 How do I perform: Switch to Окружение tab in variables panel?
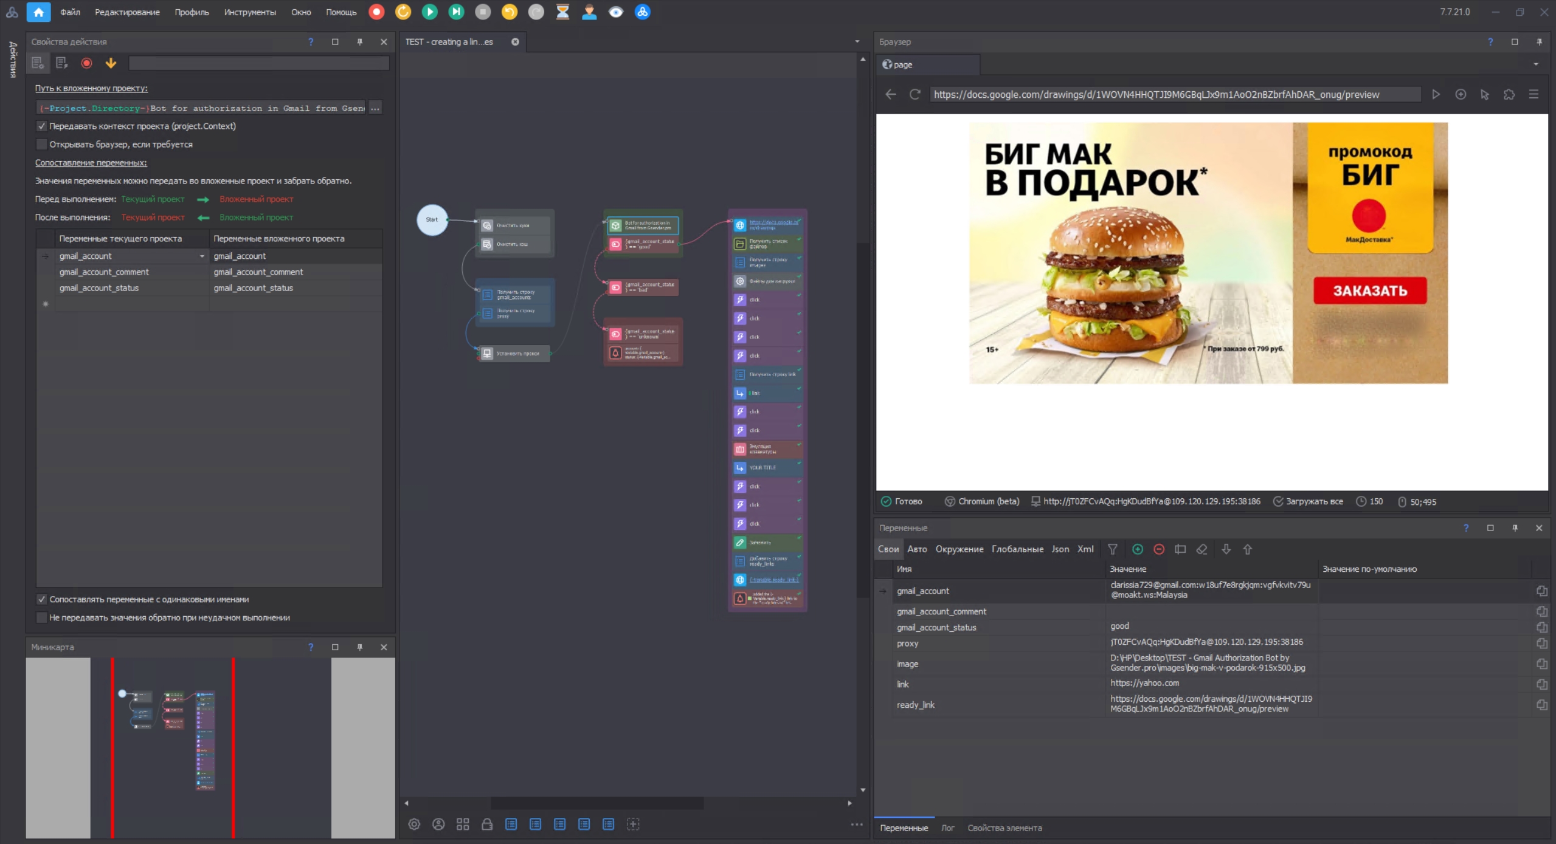click(x=959, y=549)
